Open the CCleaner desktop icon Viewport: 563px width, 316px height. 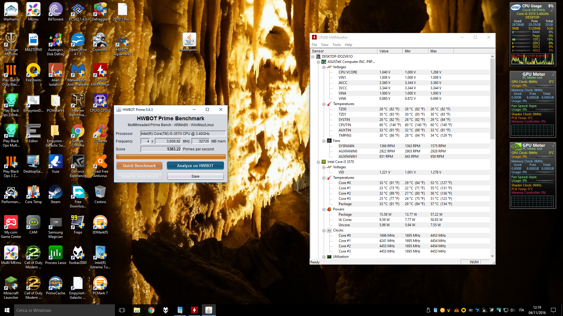point(100,134)
